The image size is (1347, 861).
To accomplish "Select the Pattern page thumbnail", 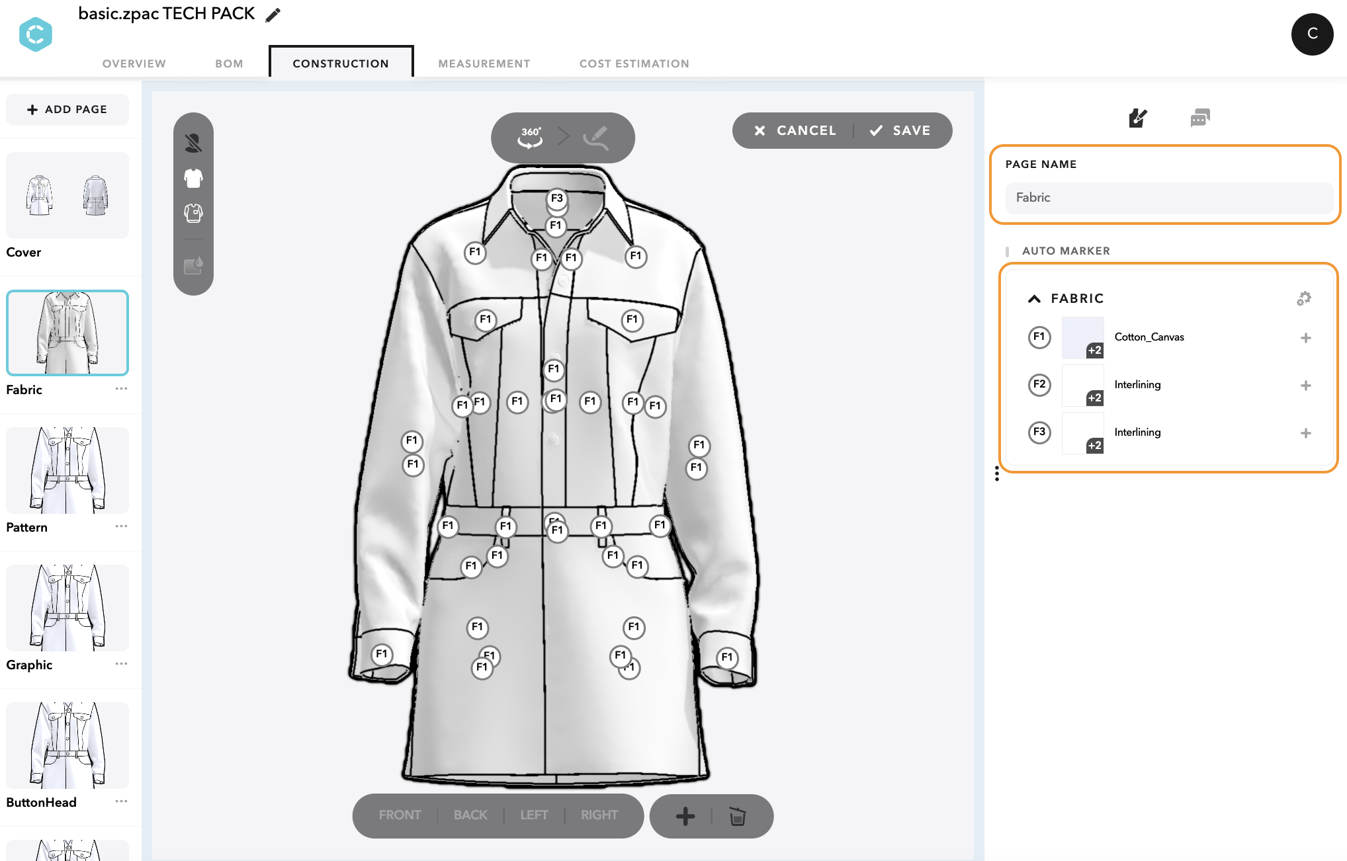I will [x=67, y=470].
